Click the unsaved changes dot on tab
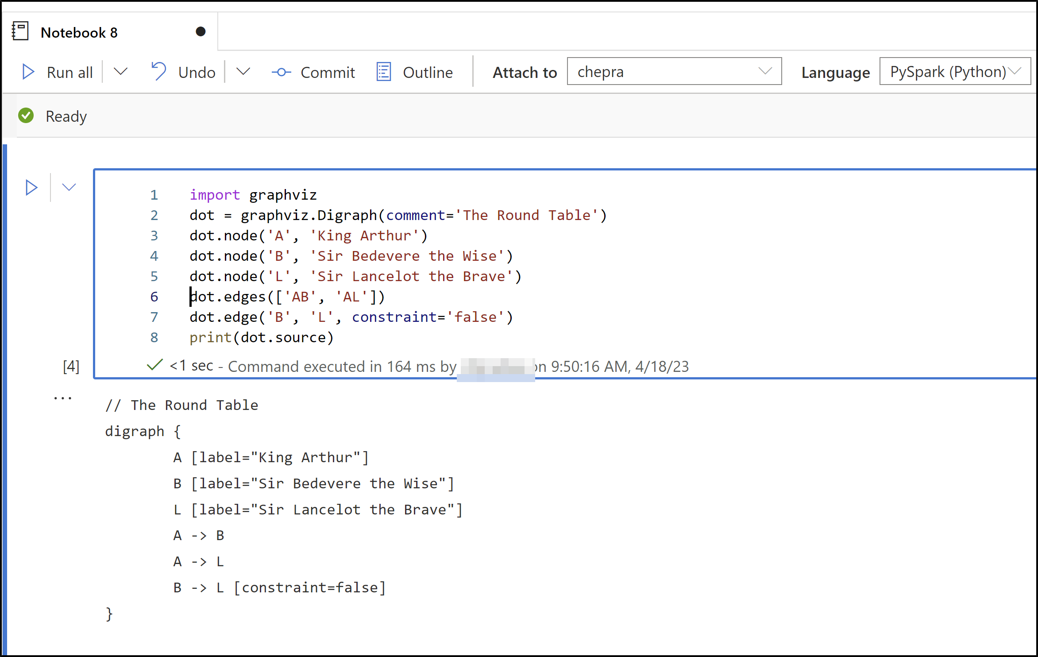The height and width of the screenshot is (657, 1038). click(201, 31)
